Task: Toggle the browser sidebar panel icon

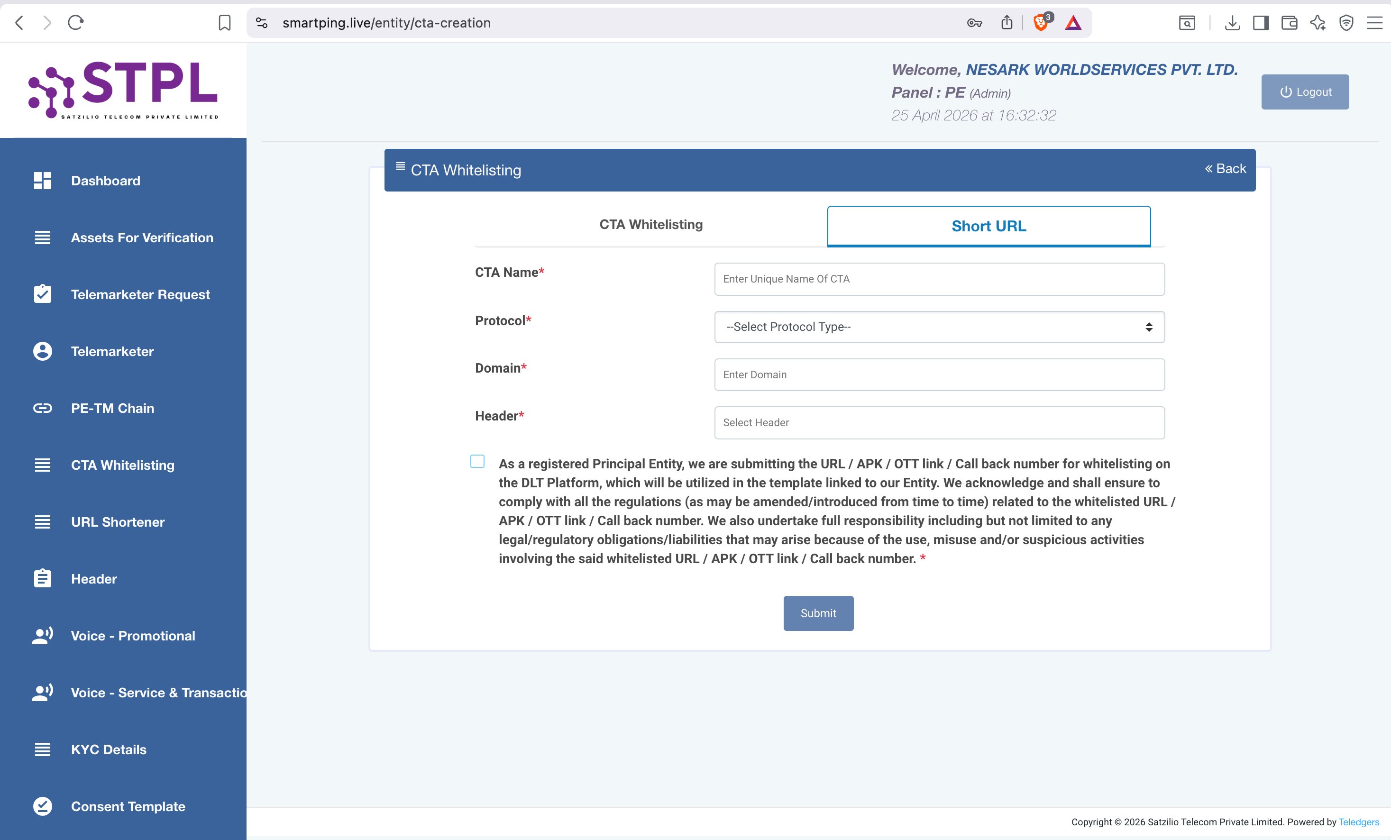Action: point(1261,23)
